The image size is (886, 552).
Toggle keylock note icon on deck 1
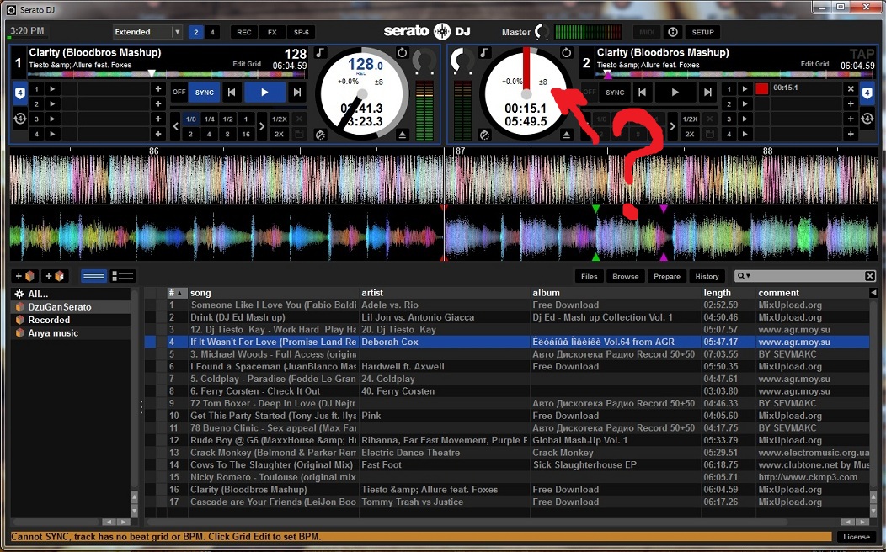tap(320, 52)
